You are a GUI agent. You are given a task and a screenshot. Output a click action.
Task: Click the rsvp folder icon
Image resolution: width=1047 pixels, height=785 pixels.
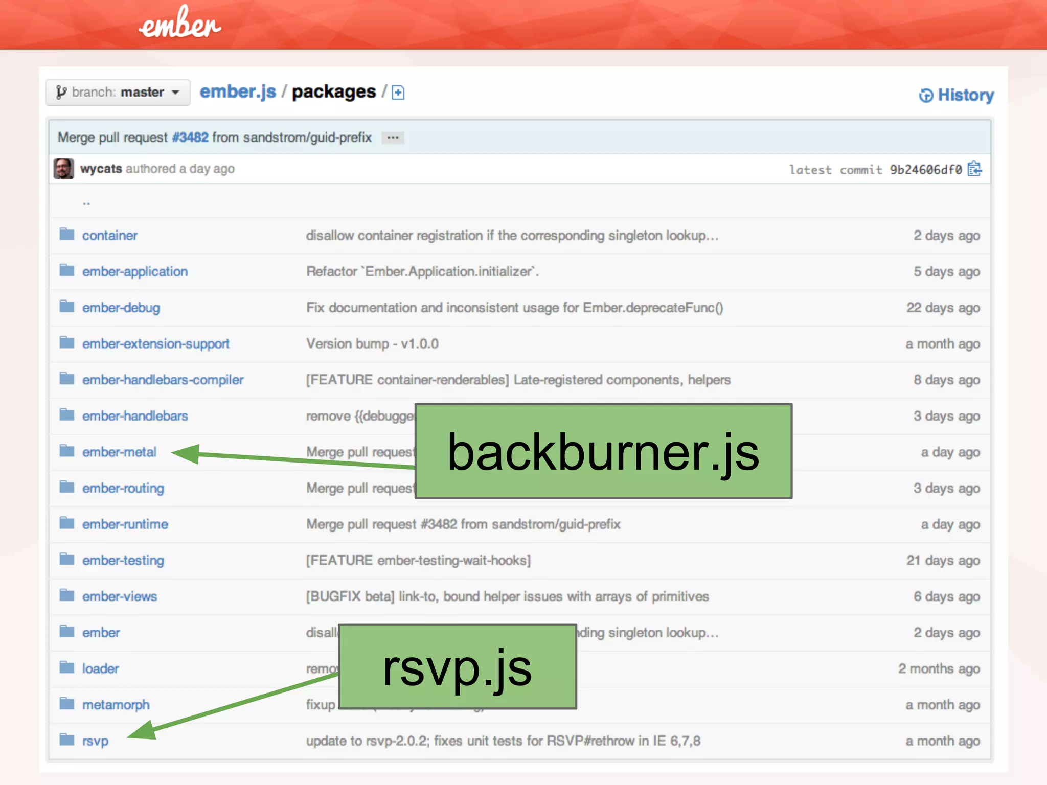(67, 740)
